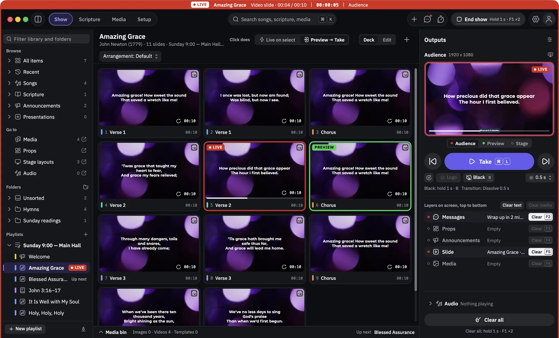
Task: Switch to Edit view
Action: (387, 40)
